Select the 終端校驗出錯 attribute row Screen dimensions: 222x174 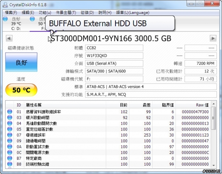click(108, 164)
